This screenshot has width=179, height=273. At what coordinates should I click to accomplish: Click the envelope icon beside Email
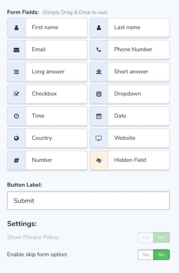click(x=16, y=50)
